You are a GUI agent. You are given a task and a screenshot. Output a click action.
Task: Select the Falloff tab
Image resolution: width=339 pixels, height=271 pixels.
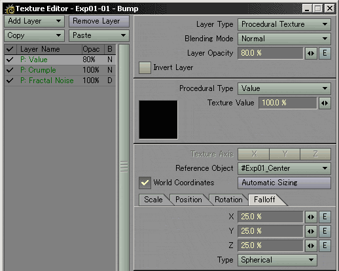pyautogui.click(x=264, y=200)
